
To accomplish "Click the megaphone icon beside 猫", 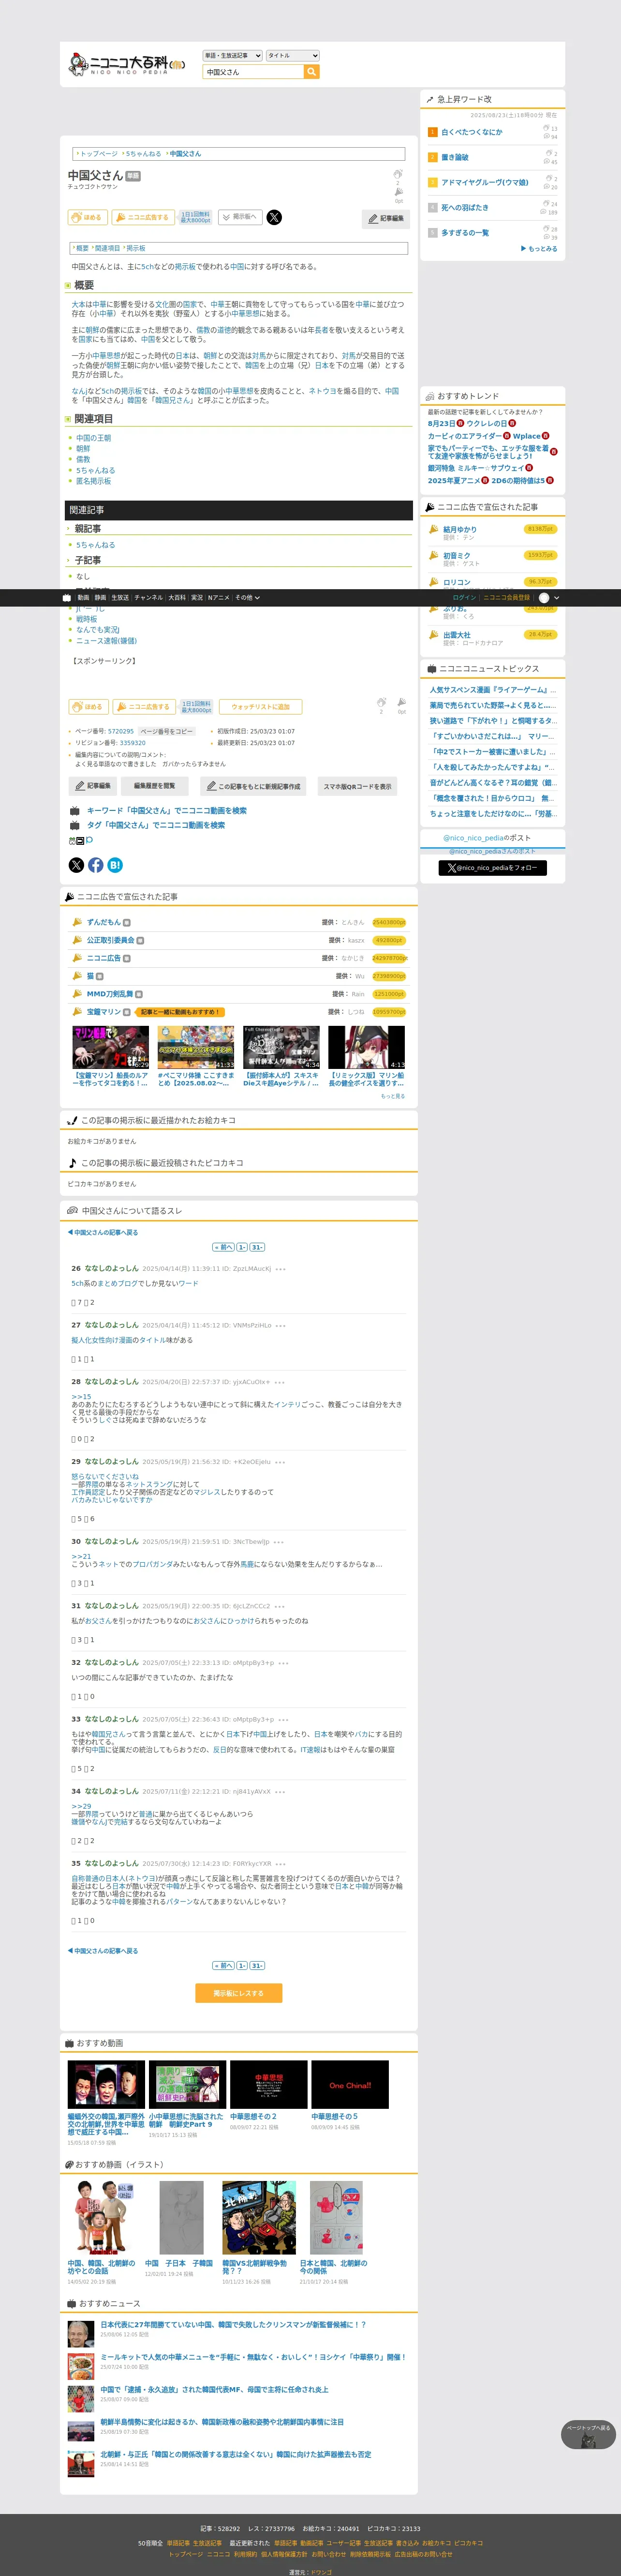I will click(77, 976).
